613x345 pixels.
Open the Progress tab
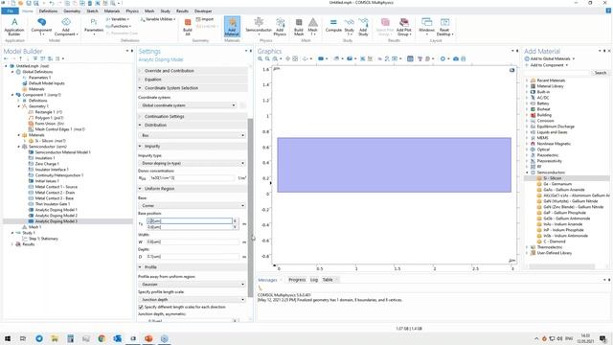(x=297, y=280)
